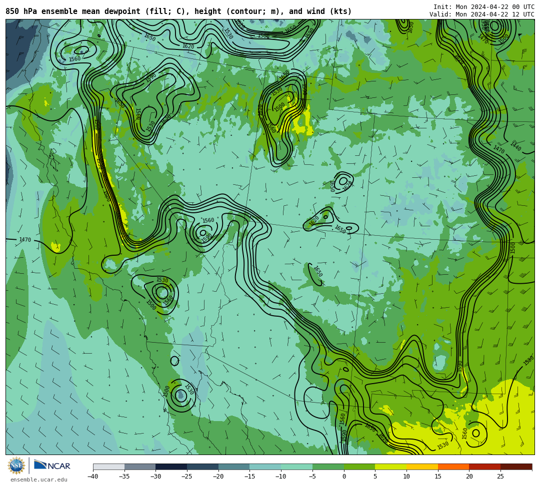This screenshot has width=540, height=486.
Task: Click the map title '850 hPa ensemble mean dewpoint'
Action: [x=72, y=11]
